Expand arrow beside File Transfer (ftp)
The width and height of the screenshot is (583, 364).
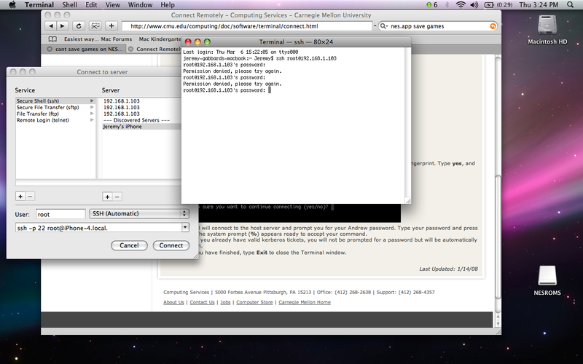pyautogui.click(x=92, y=114)
